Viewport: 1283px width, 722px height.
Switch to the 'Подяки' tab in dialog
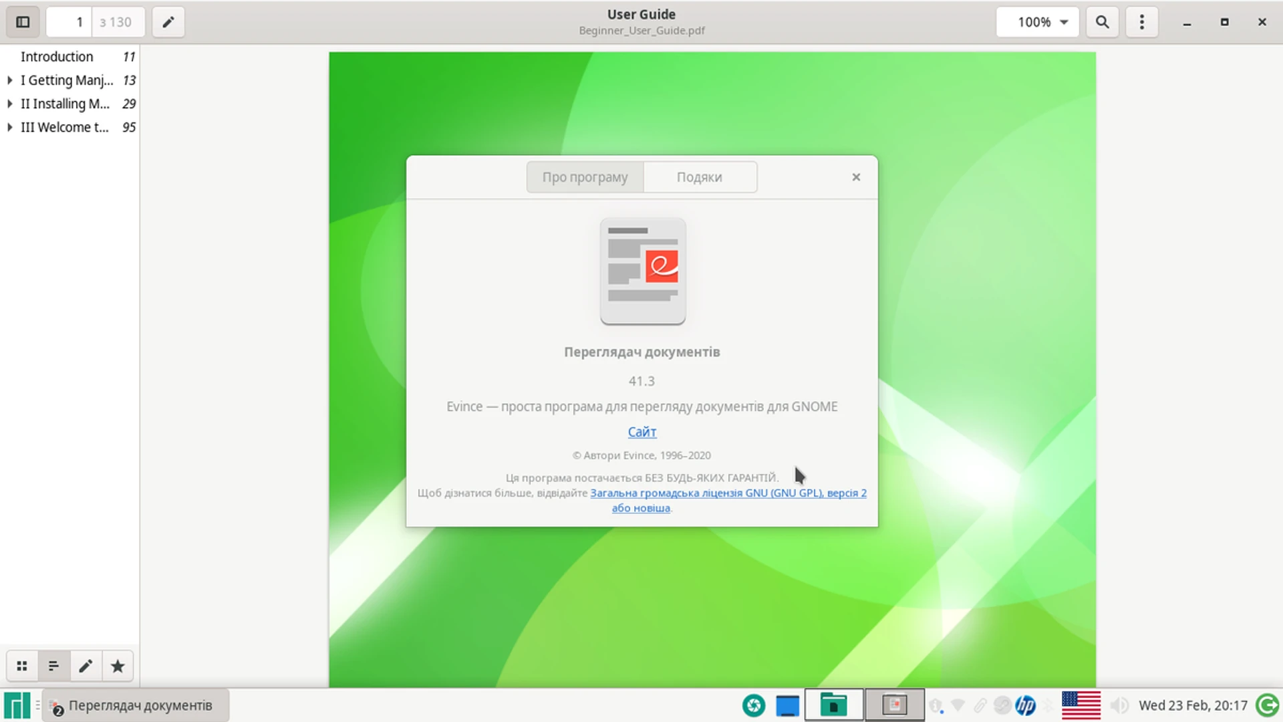[x=700, y=177]
